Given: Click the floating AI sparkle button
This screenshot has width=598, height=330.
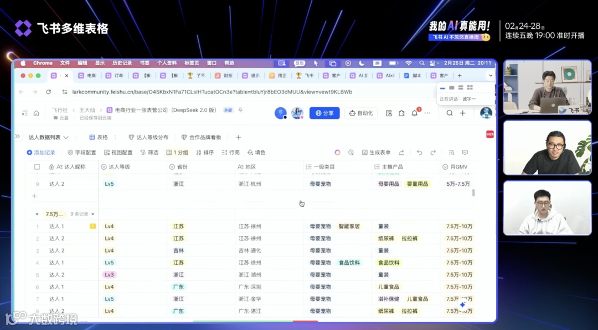Looking at the screenshot, I should 462,305.
